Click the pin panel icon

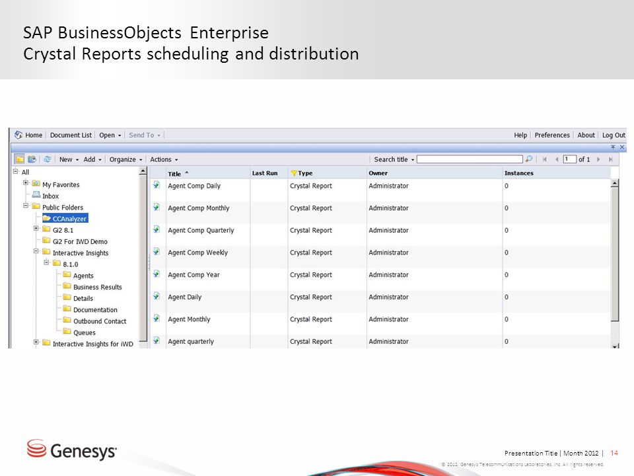coord(613,147)
